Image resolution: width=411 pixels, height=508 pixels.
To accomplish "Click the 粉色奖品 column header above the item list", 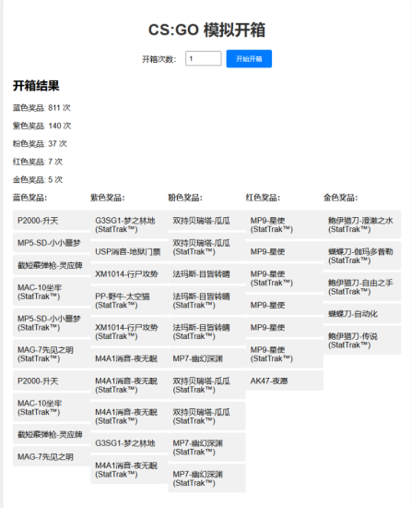I will 185,198.
